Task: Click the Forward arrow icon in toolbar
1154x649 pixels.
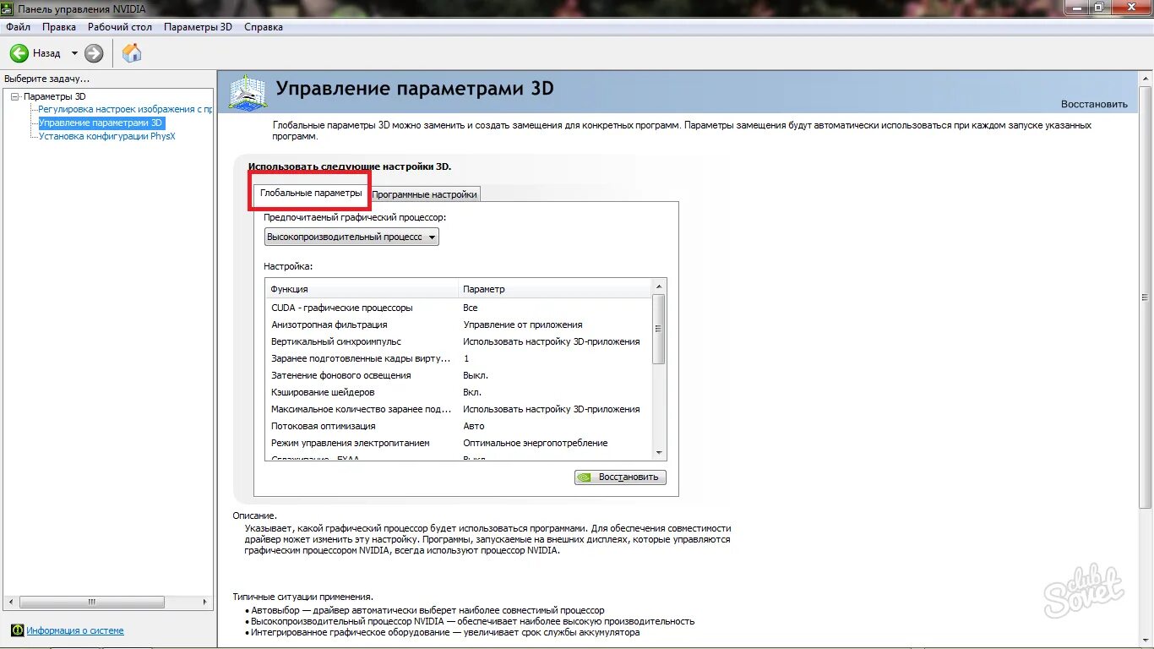Action: 94,53
